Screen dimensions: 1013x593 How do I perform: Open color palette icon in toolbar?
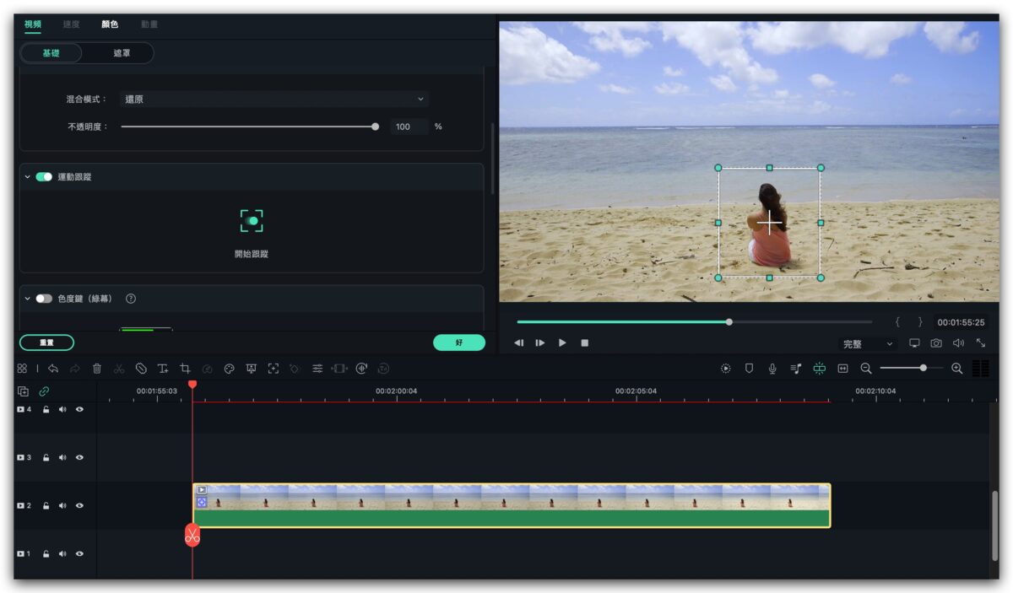pos(229,369)
